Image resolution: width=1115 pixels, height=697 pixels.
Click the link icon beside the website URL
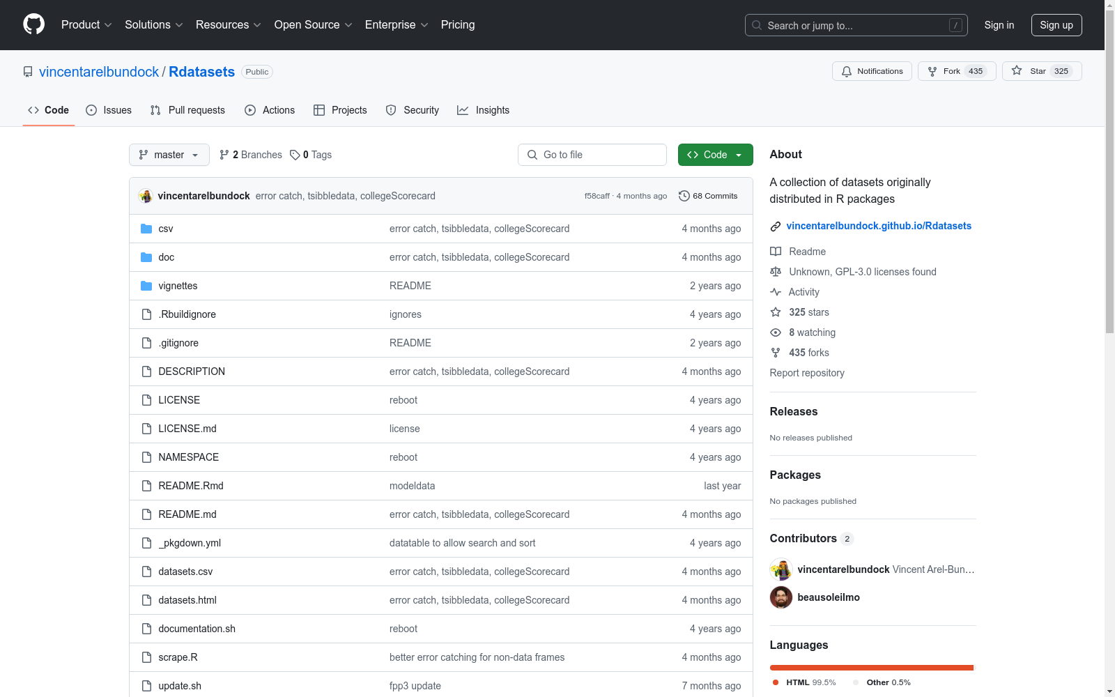[x=776, y=226]
